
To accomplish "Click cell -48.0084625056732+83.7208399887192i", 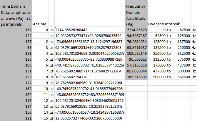I will 90,95.
